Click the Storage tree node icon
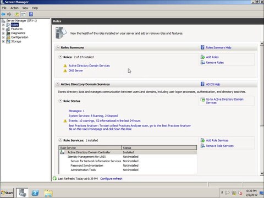Screen dimensions: 264x198 [8, 41]
